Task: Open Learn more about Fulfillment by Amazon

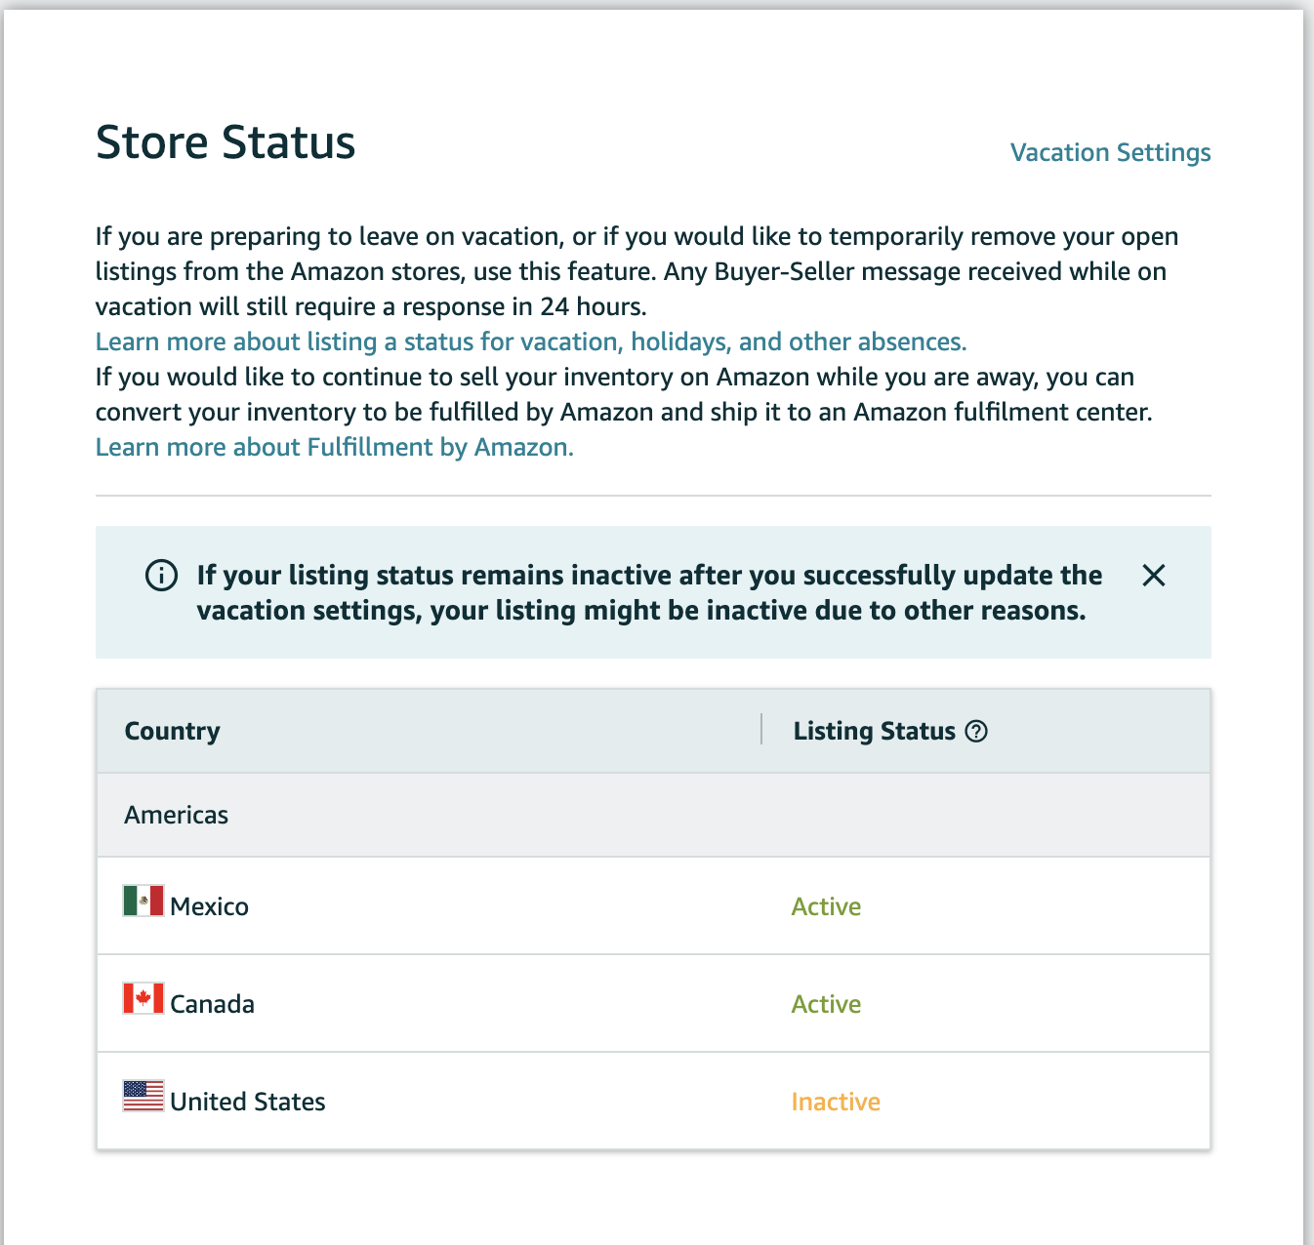Action: (335, 447)
